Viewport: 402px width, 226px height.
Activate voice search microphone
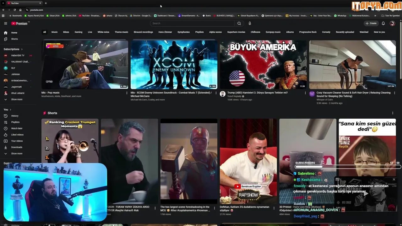pyautogui.click(x=250, y=23)
